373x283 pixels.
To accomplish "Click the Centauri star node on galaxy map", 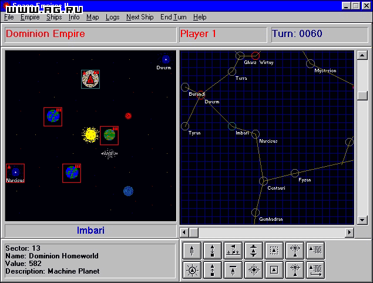I will click(x=263, y=181).
